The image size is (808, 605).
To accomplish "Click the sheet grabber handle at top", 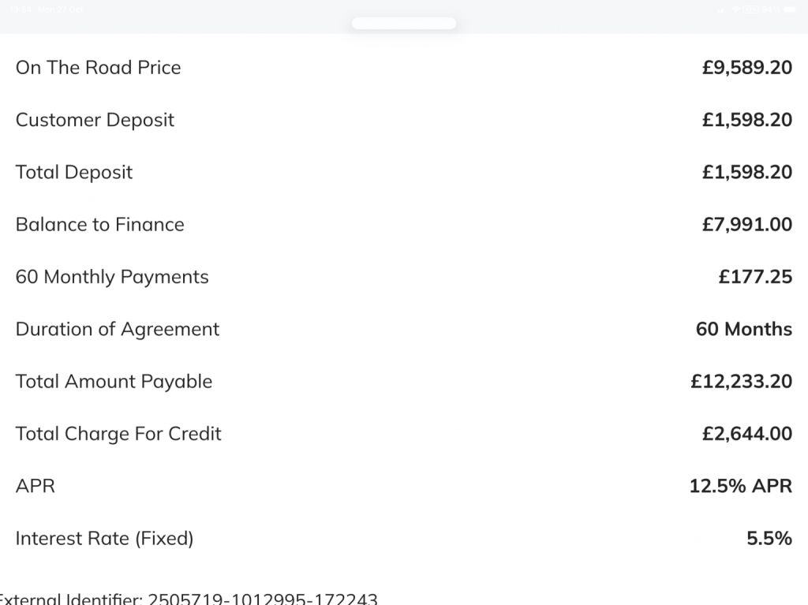I will tap(403, 24).
